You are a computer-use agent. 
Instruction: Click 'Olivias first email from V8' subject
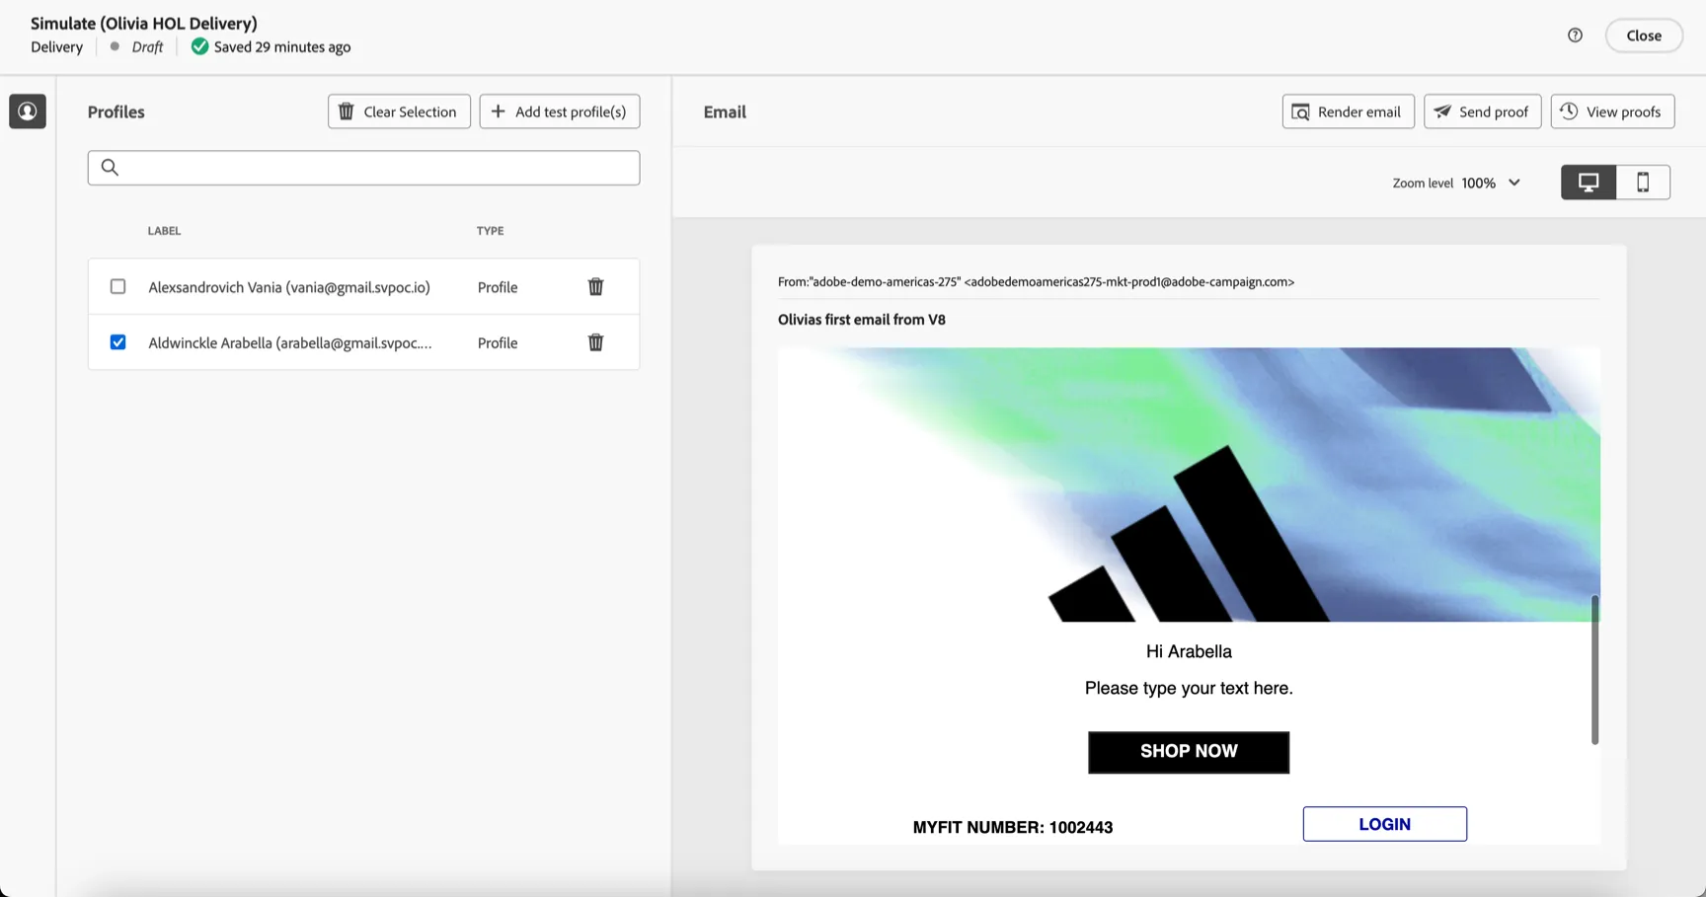pyautogui.click(x=862, y=320)
